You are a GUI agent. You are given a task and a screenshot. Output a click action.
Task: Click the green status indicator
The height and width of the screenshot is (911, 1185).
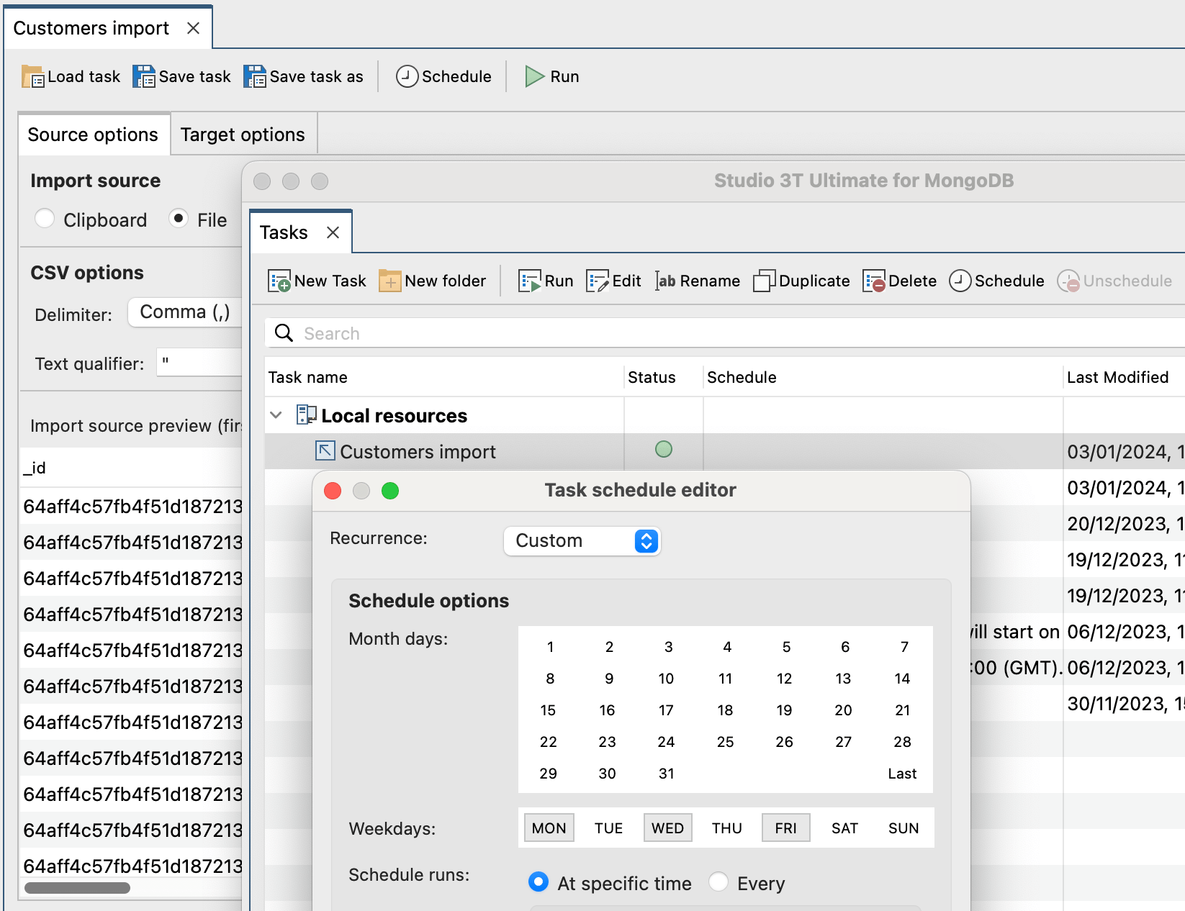(x=664, y=449)
